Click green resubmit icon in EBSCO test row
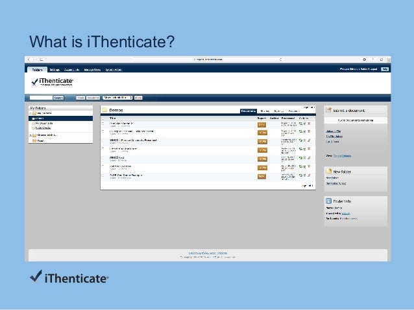Viewport: 414px width, 310px height. [x=300, y=158]
